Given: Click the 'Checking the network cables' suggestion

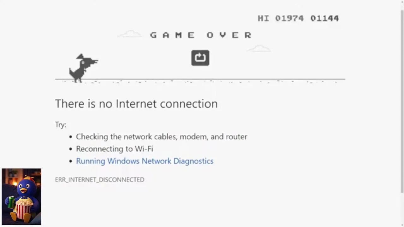Looking at the screenshot, I should [x=162, y=137].
